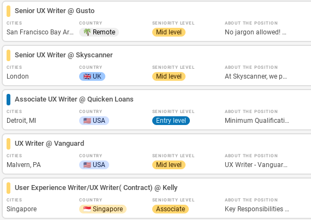The height and width of the screenshot is (220, 311).
Task: Click the Mid level badge on Skyscanner card
Action: click(169, 76)
